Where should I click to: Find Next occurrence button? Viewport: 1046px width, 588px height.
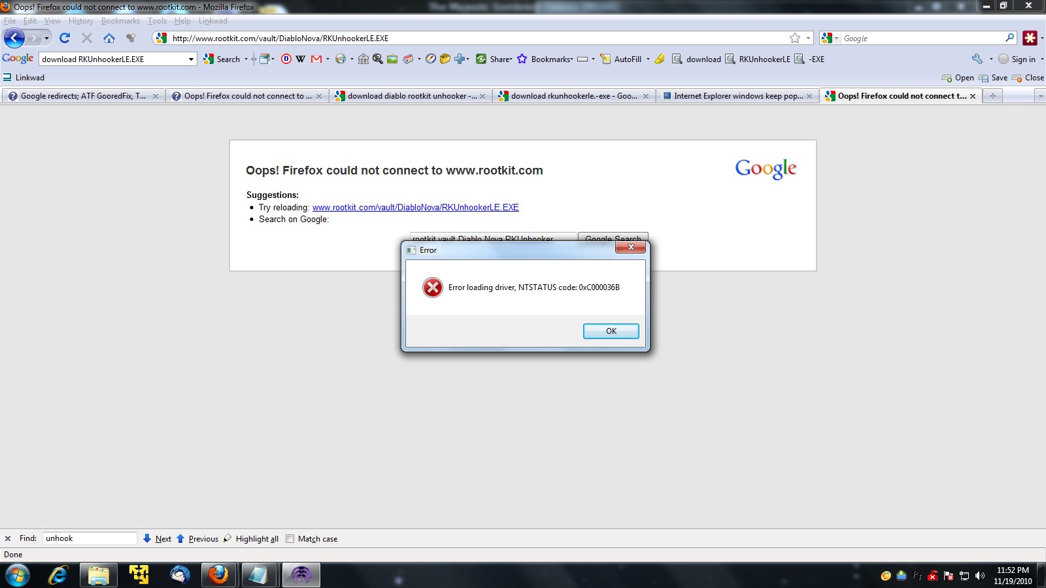click(x=157, y=539)
